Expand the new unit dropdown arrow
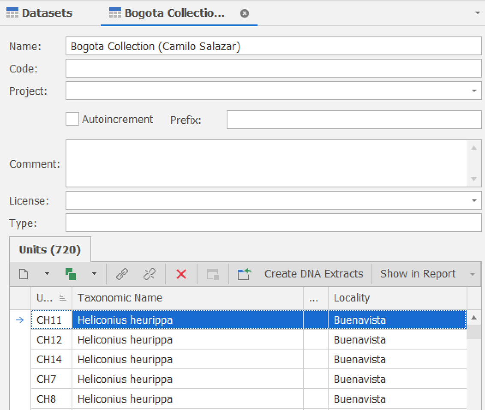This screenshot has width=485, height=410. click(x=47, y=274)
